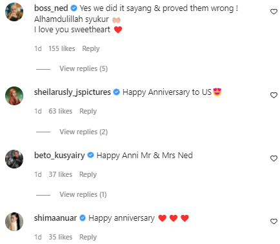Reply to shimaanuar's comment
This screenshot has height=244, width=280.
coord(88,237)
